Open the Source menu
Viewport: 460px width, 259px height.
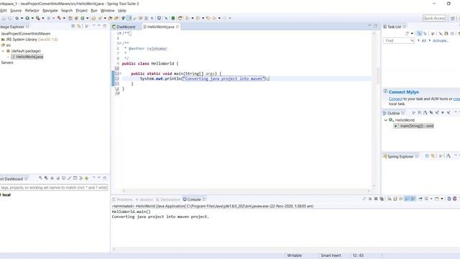[16, 11]
